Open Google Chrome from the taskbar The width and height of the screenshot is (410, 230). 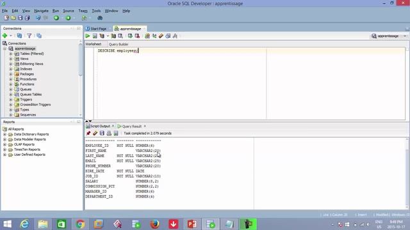(80, 224)
